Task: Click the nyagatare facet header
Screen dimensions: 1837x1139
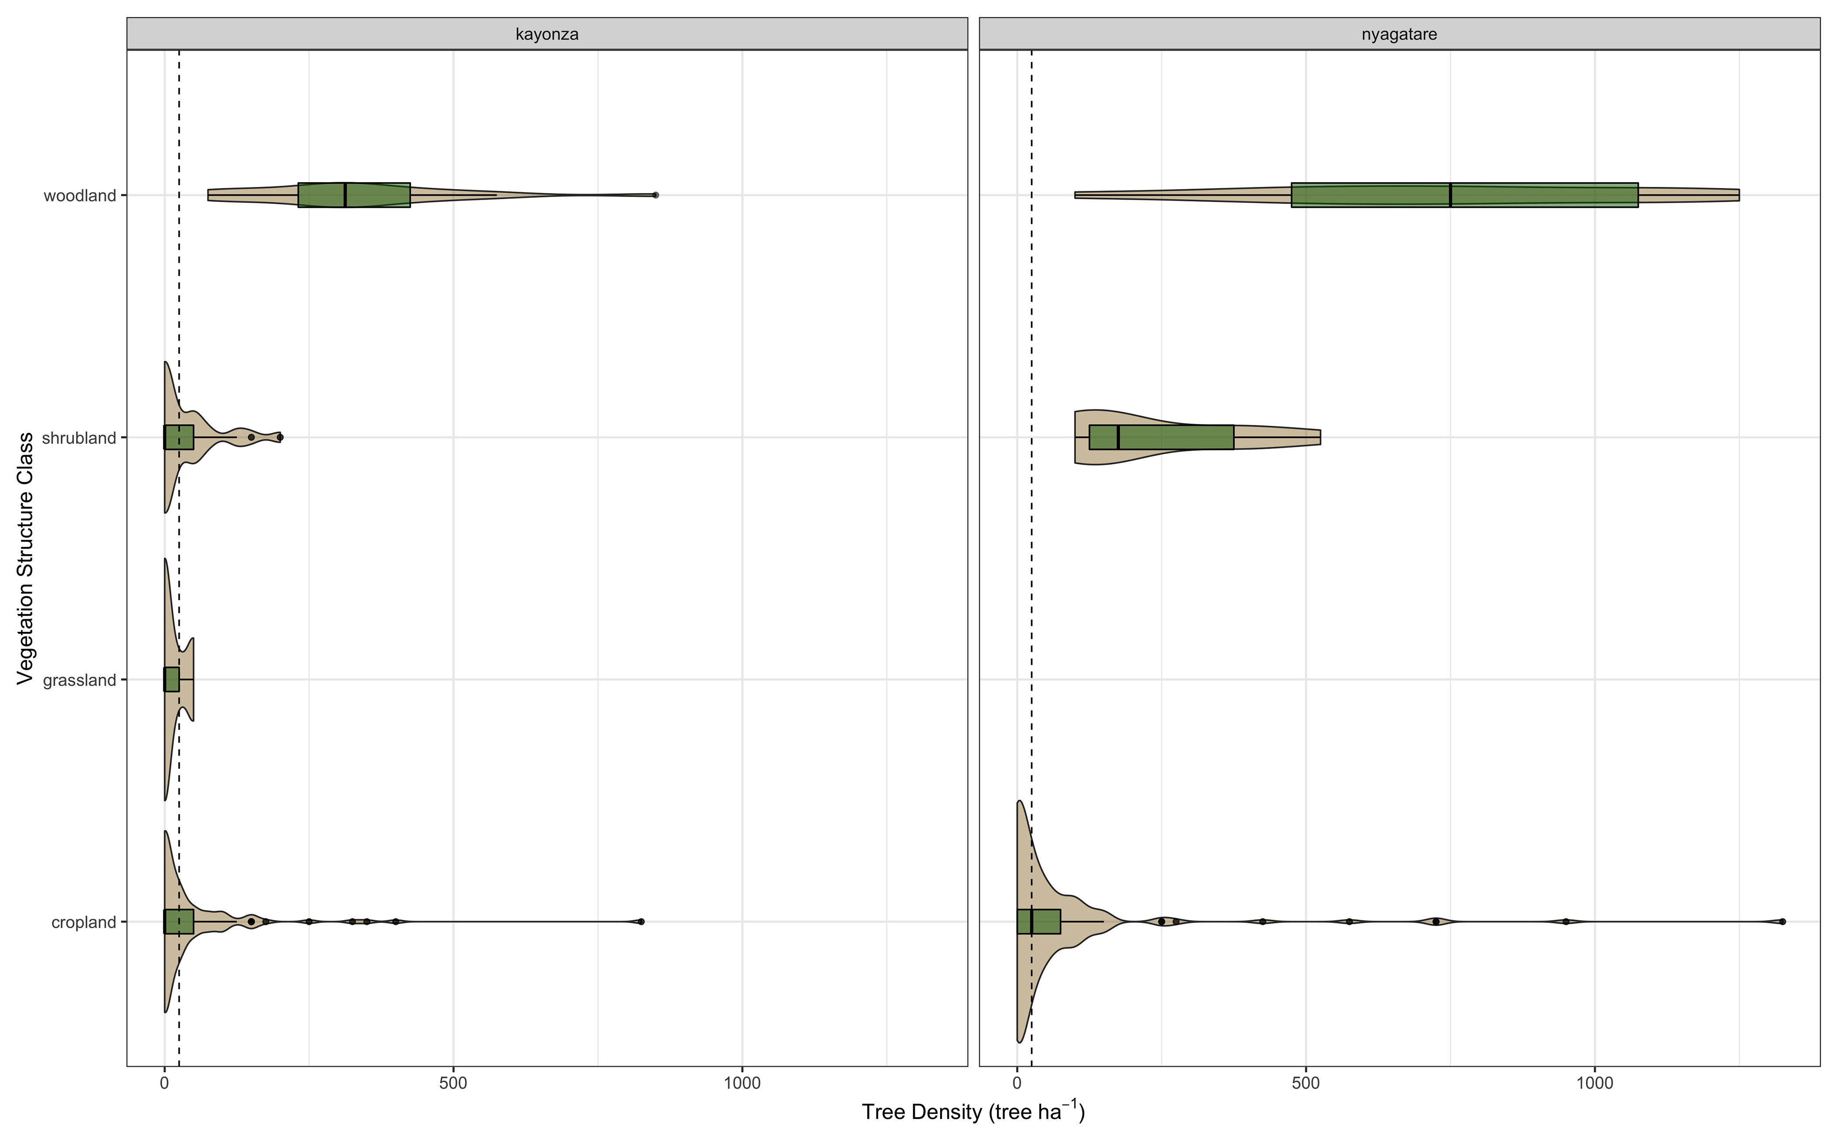Action: 1398,34
